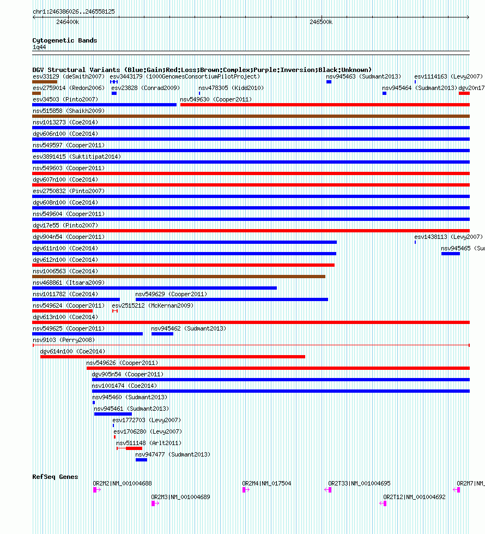
Task: Click the dgv613n100 (Coe2014) label
Action: [65, 317]
